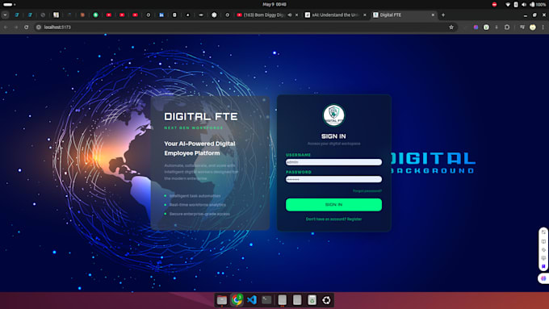This screenshot has width=549, height=309.
Task: Show applications via Ubuntu logo icon
Action: click(x=326, y=300)
